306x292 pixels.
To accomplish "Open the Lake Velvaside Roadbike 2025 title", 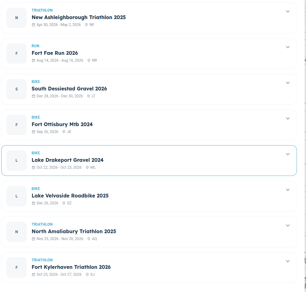I will click(70, 196).
